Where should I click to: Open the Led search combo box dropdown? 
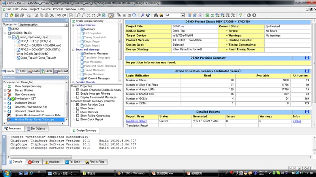coord(182,15)
